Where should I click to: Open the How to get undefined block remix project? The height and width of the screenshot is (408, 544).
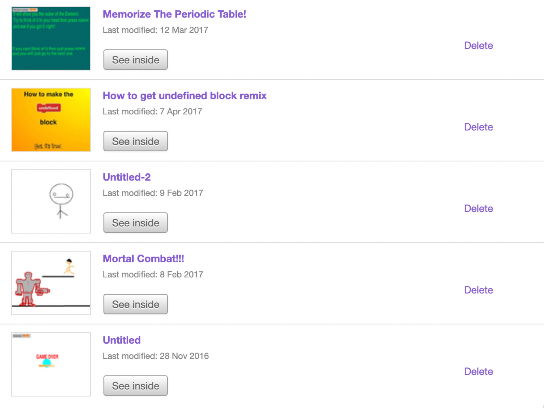tap(184, 96)
